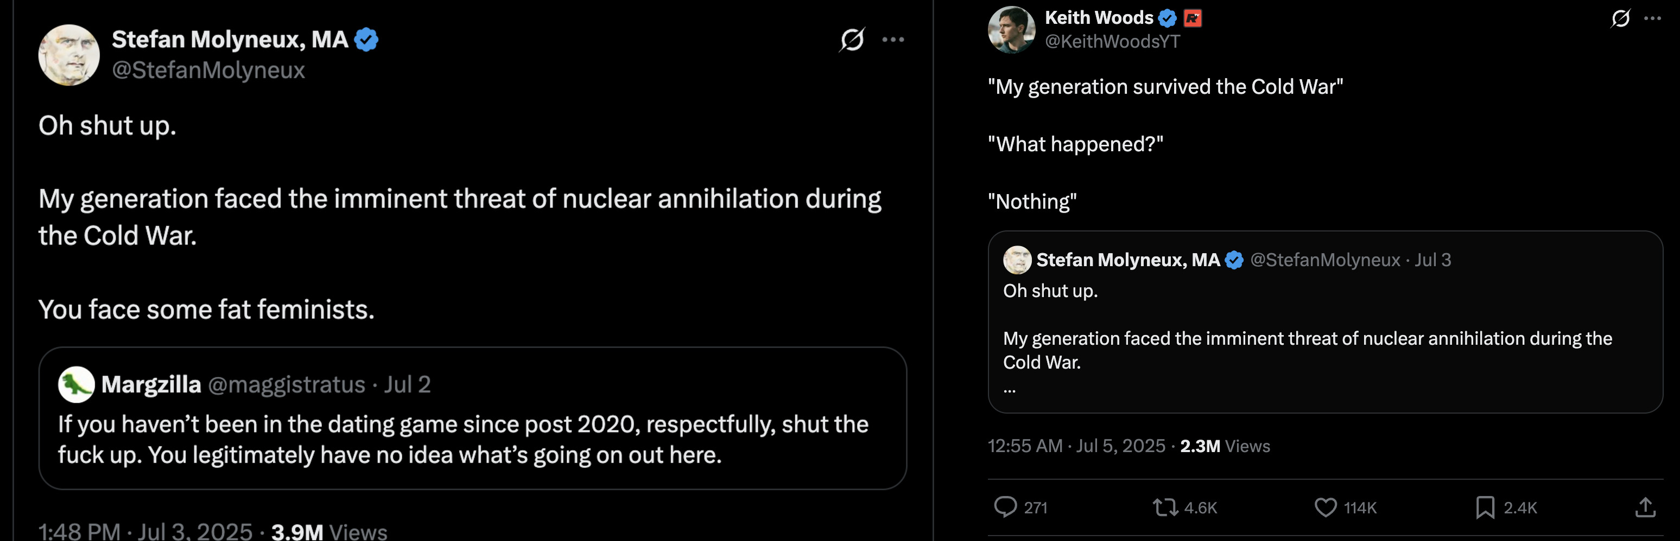Click the blue verified badge beside Keith Woods
The width and height of the screenshot is (1680, 541).
[1168, 18]
